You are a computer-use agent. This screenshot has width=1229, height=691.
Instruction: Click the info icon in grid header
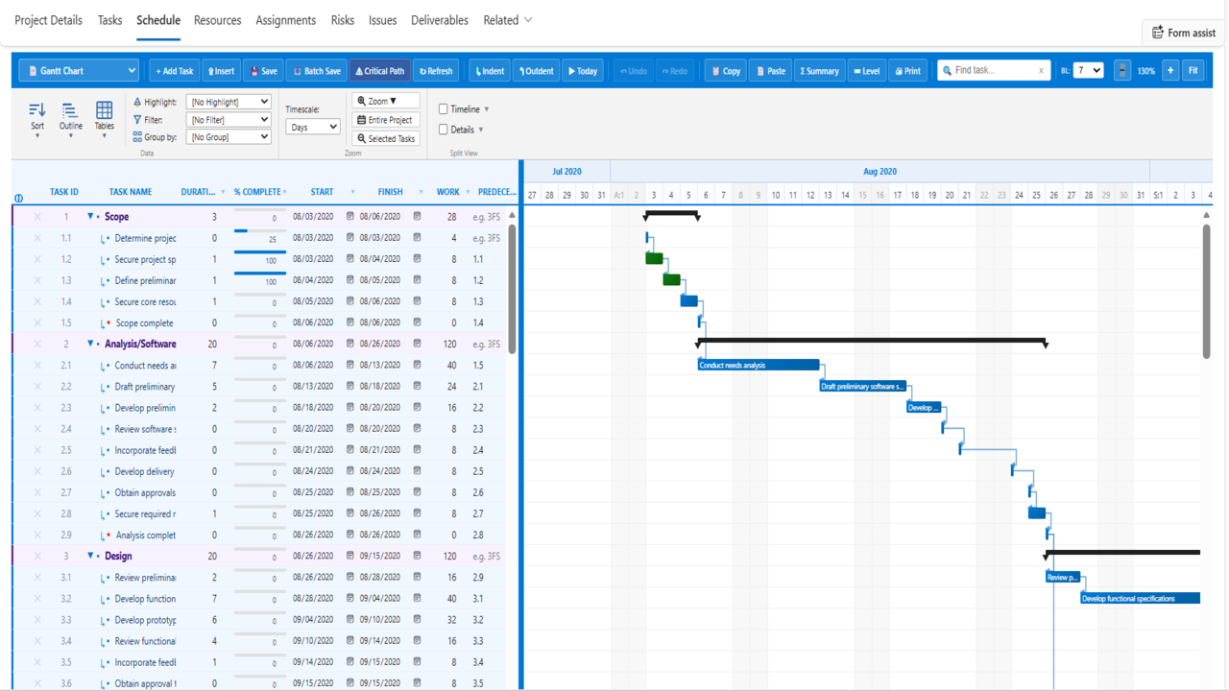click(x=18, y=199)
